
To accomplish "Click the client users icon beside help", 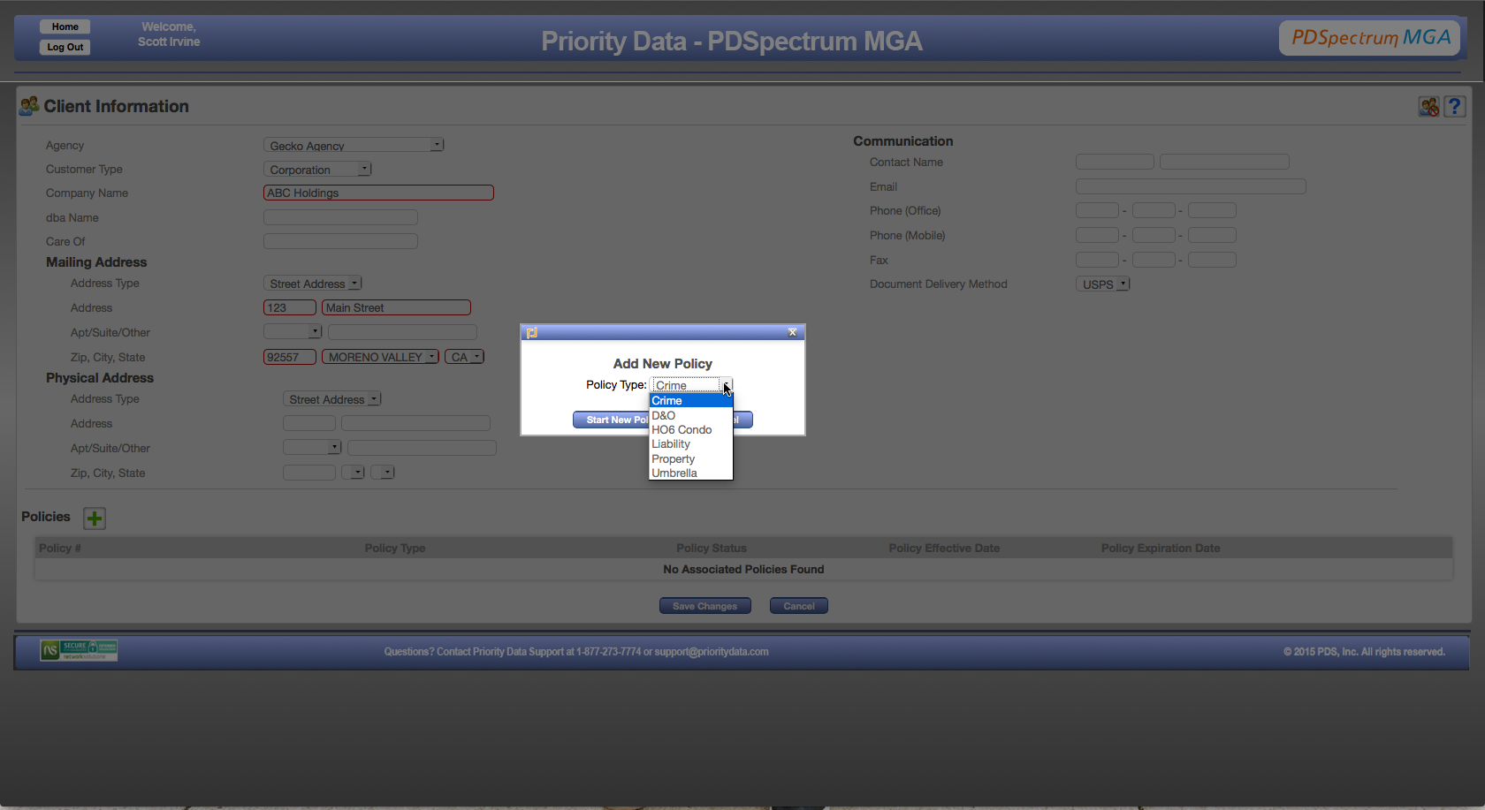I will click(1428, 107).
